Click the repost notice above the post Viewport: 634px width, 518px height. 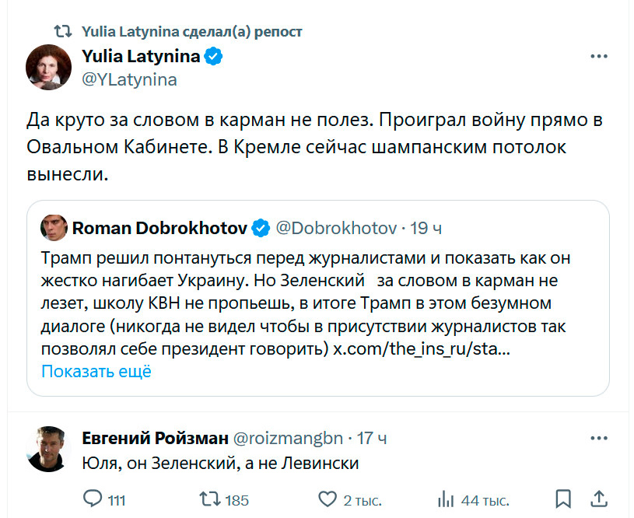pyautogui.click(x=191, y=32)
